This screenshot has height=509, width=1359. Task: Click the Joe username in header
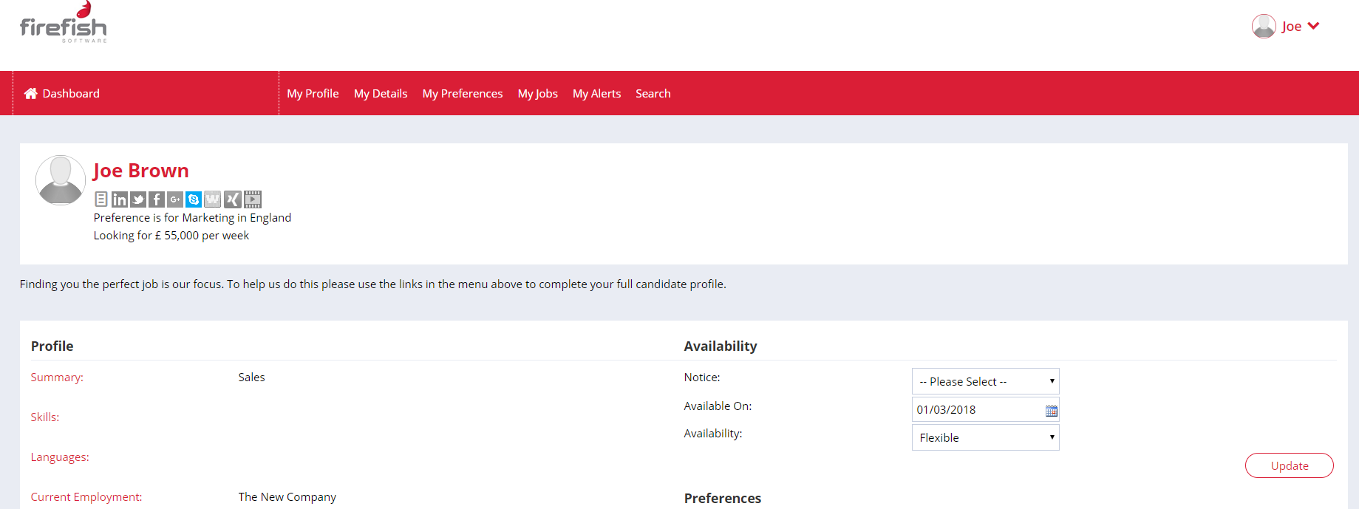tap(1291, 27)
